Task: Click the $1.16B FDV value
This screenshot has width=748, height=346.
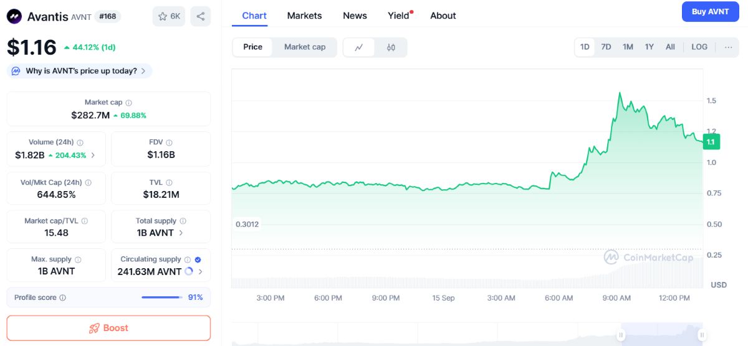Action: tap(161, 155)
